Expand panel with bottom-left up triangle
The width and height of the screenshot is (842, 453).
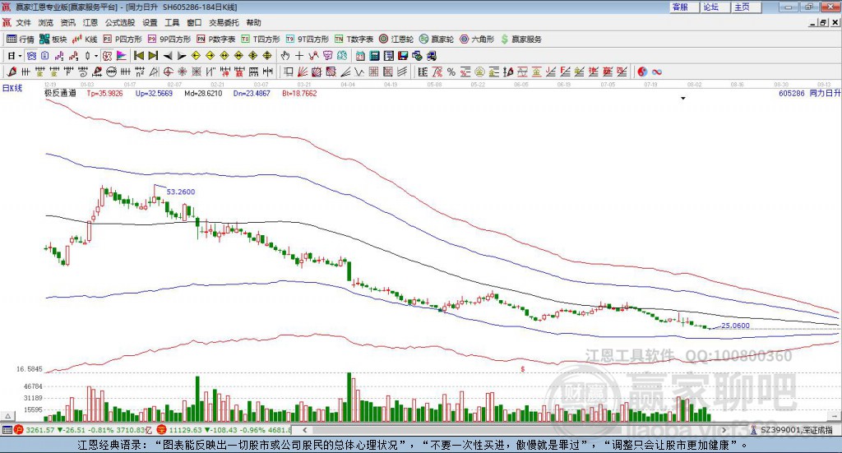pos(7,417)
